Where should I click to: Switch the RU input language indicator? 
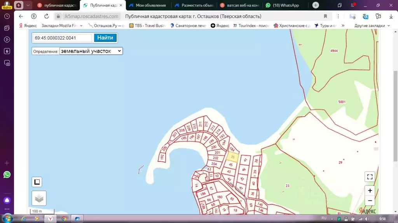tap(324, 218)
